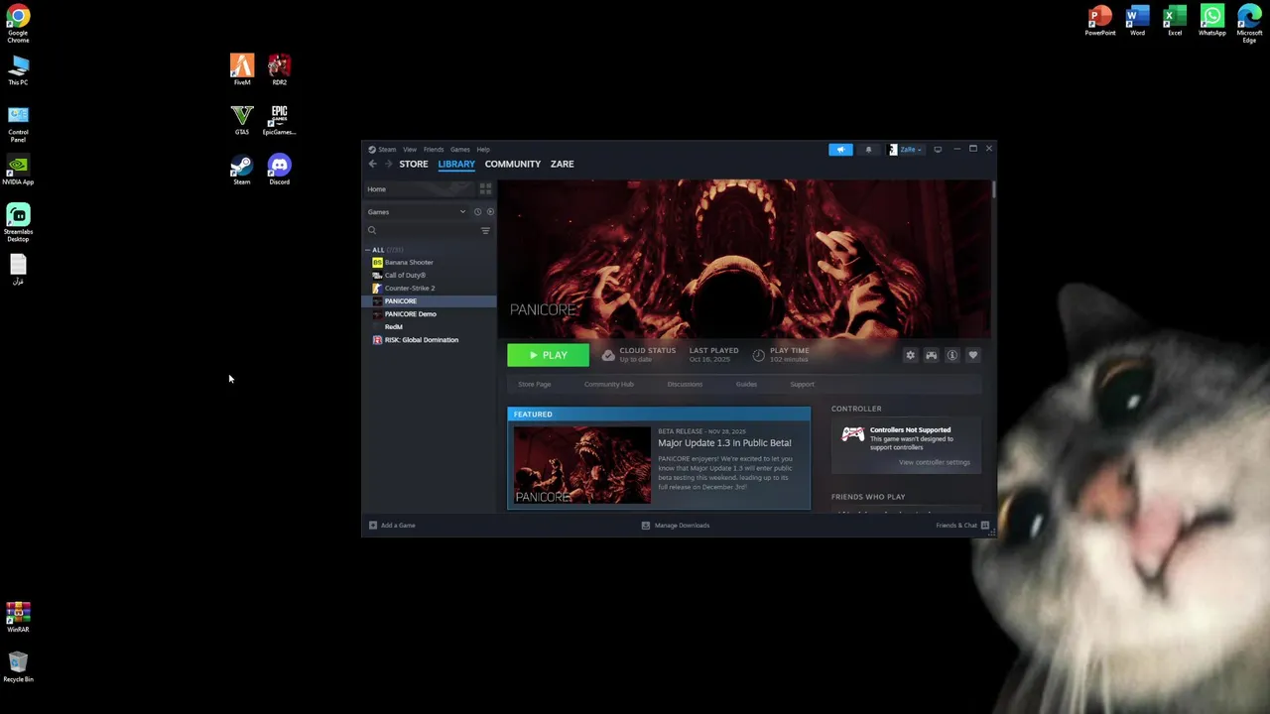Open the Community Hub link
The width and height of the screenshot is (1270, 714).
point(609,385)
